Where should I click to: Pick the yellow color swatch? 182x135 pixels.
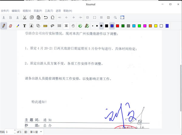point(156,26)
